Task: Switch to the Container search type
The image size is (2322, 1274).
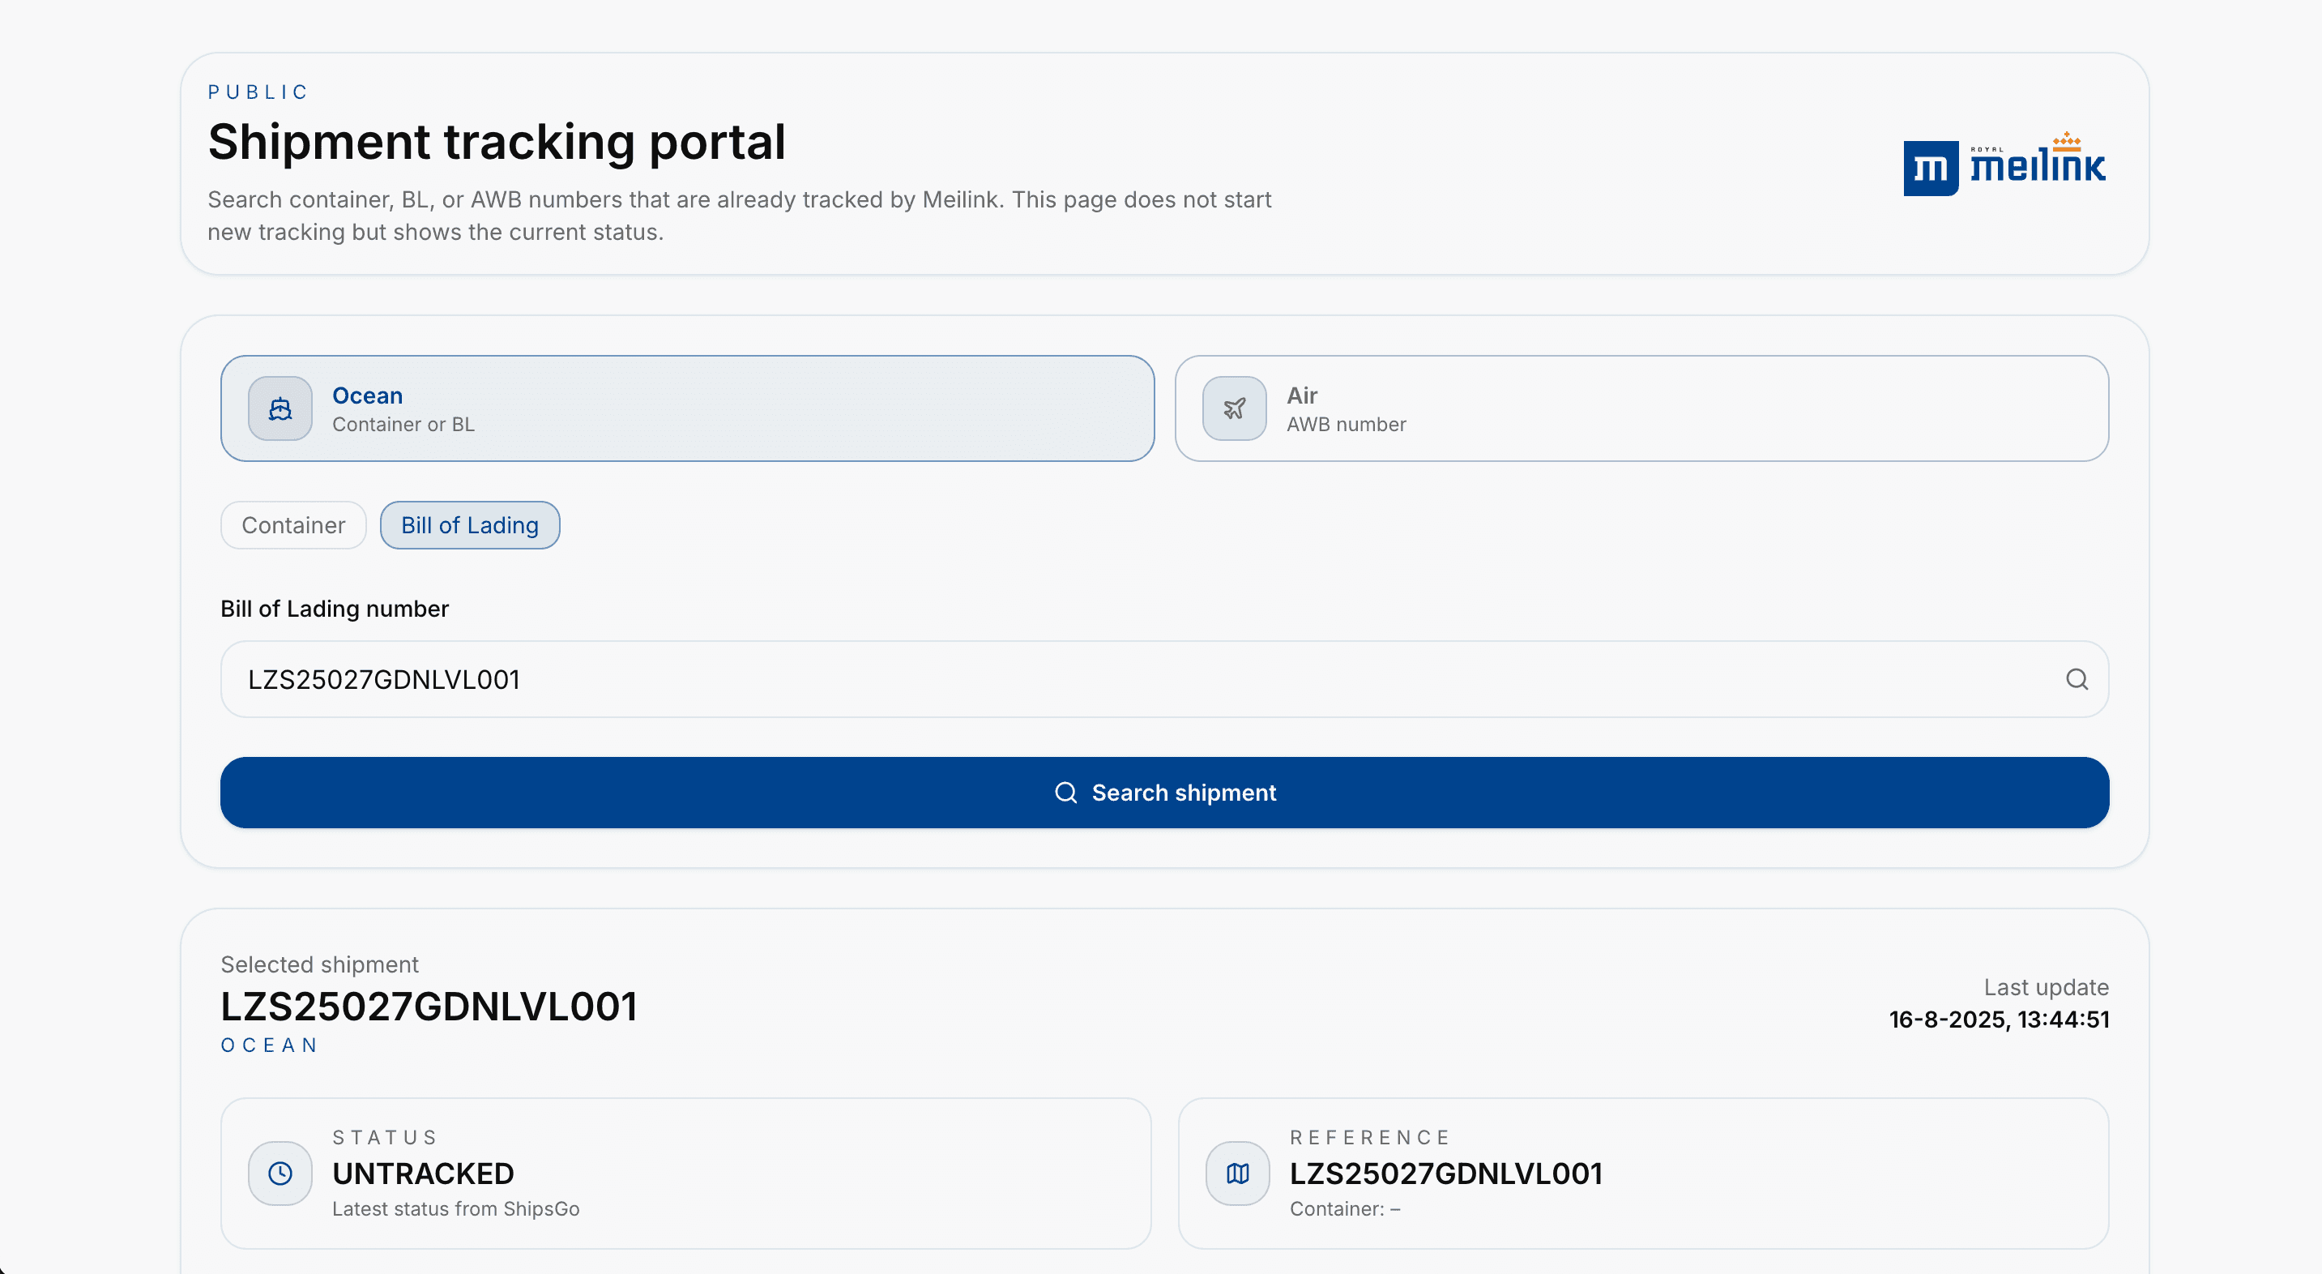Action: click(x=293, y=524)
